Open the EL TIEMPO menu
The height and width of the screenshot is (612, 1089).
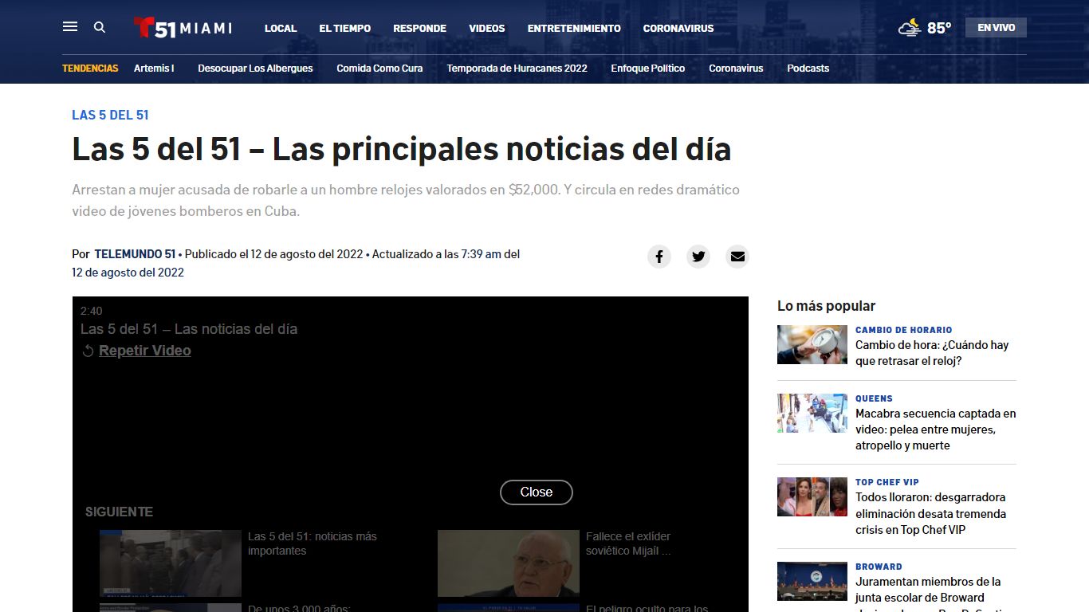coord(345,28)
